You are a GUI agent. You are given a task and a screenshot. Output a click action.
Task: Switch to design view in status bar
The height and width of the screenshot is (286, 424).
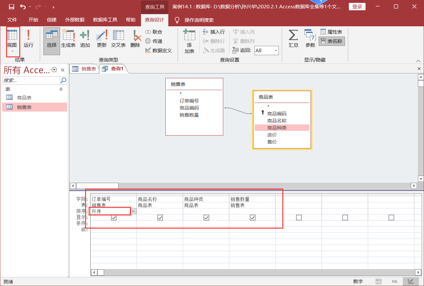tap(411, 281)
